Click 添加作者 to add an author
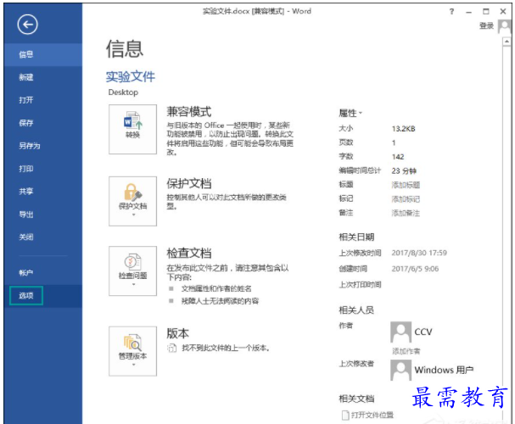The image size is (515, 424). (406, 351)
